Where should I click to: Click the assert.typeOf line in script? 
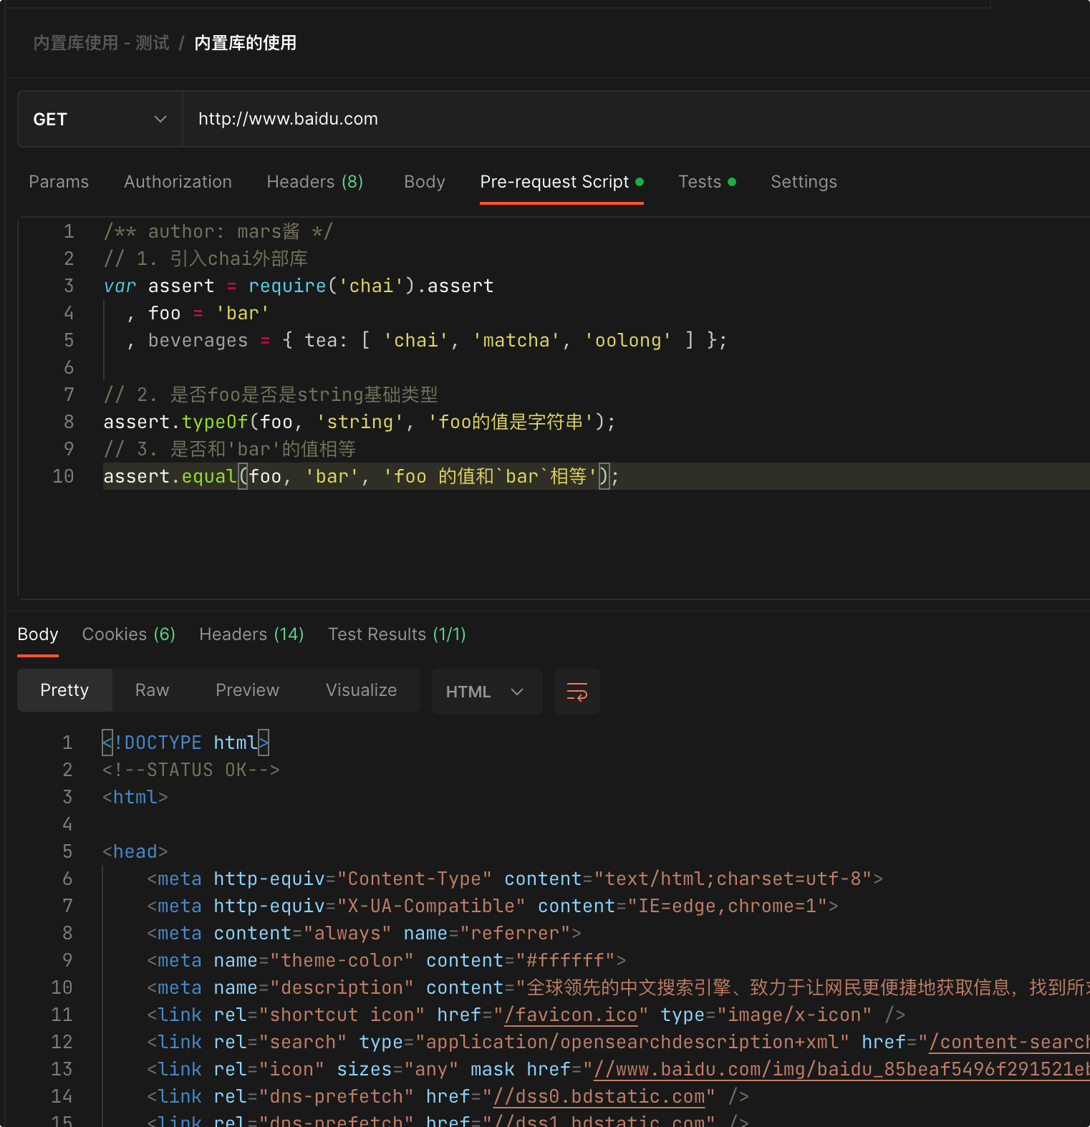point(360,422)
